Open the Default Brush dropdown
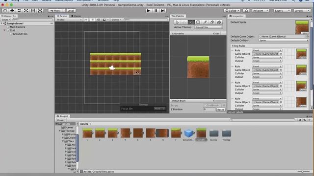Screen dimensions: 314x176 coord(192,101)
